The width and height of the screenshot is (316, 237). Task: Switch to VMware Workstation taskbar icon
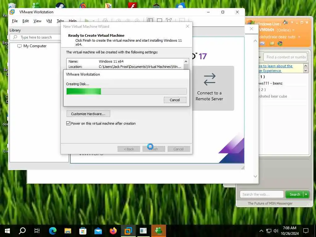pyautogui.click(x=128, y=231)
